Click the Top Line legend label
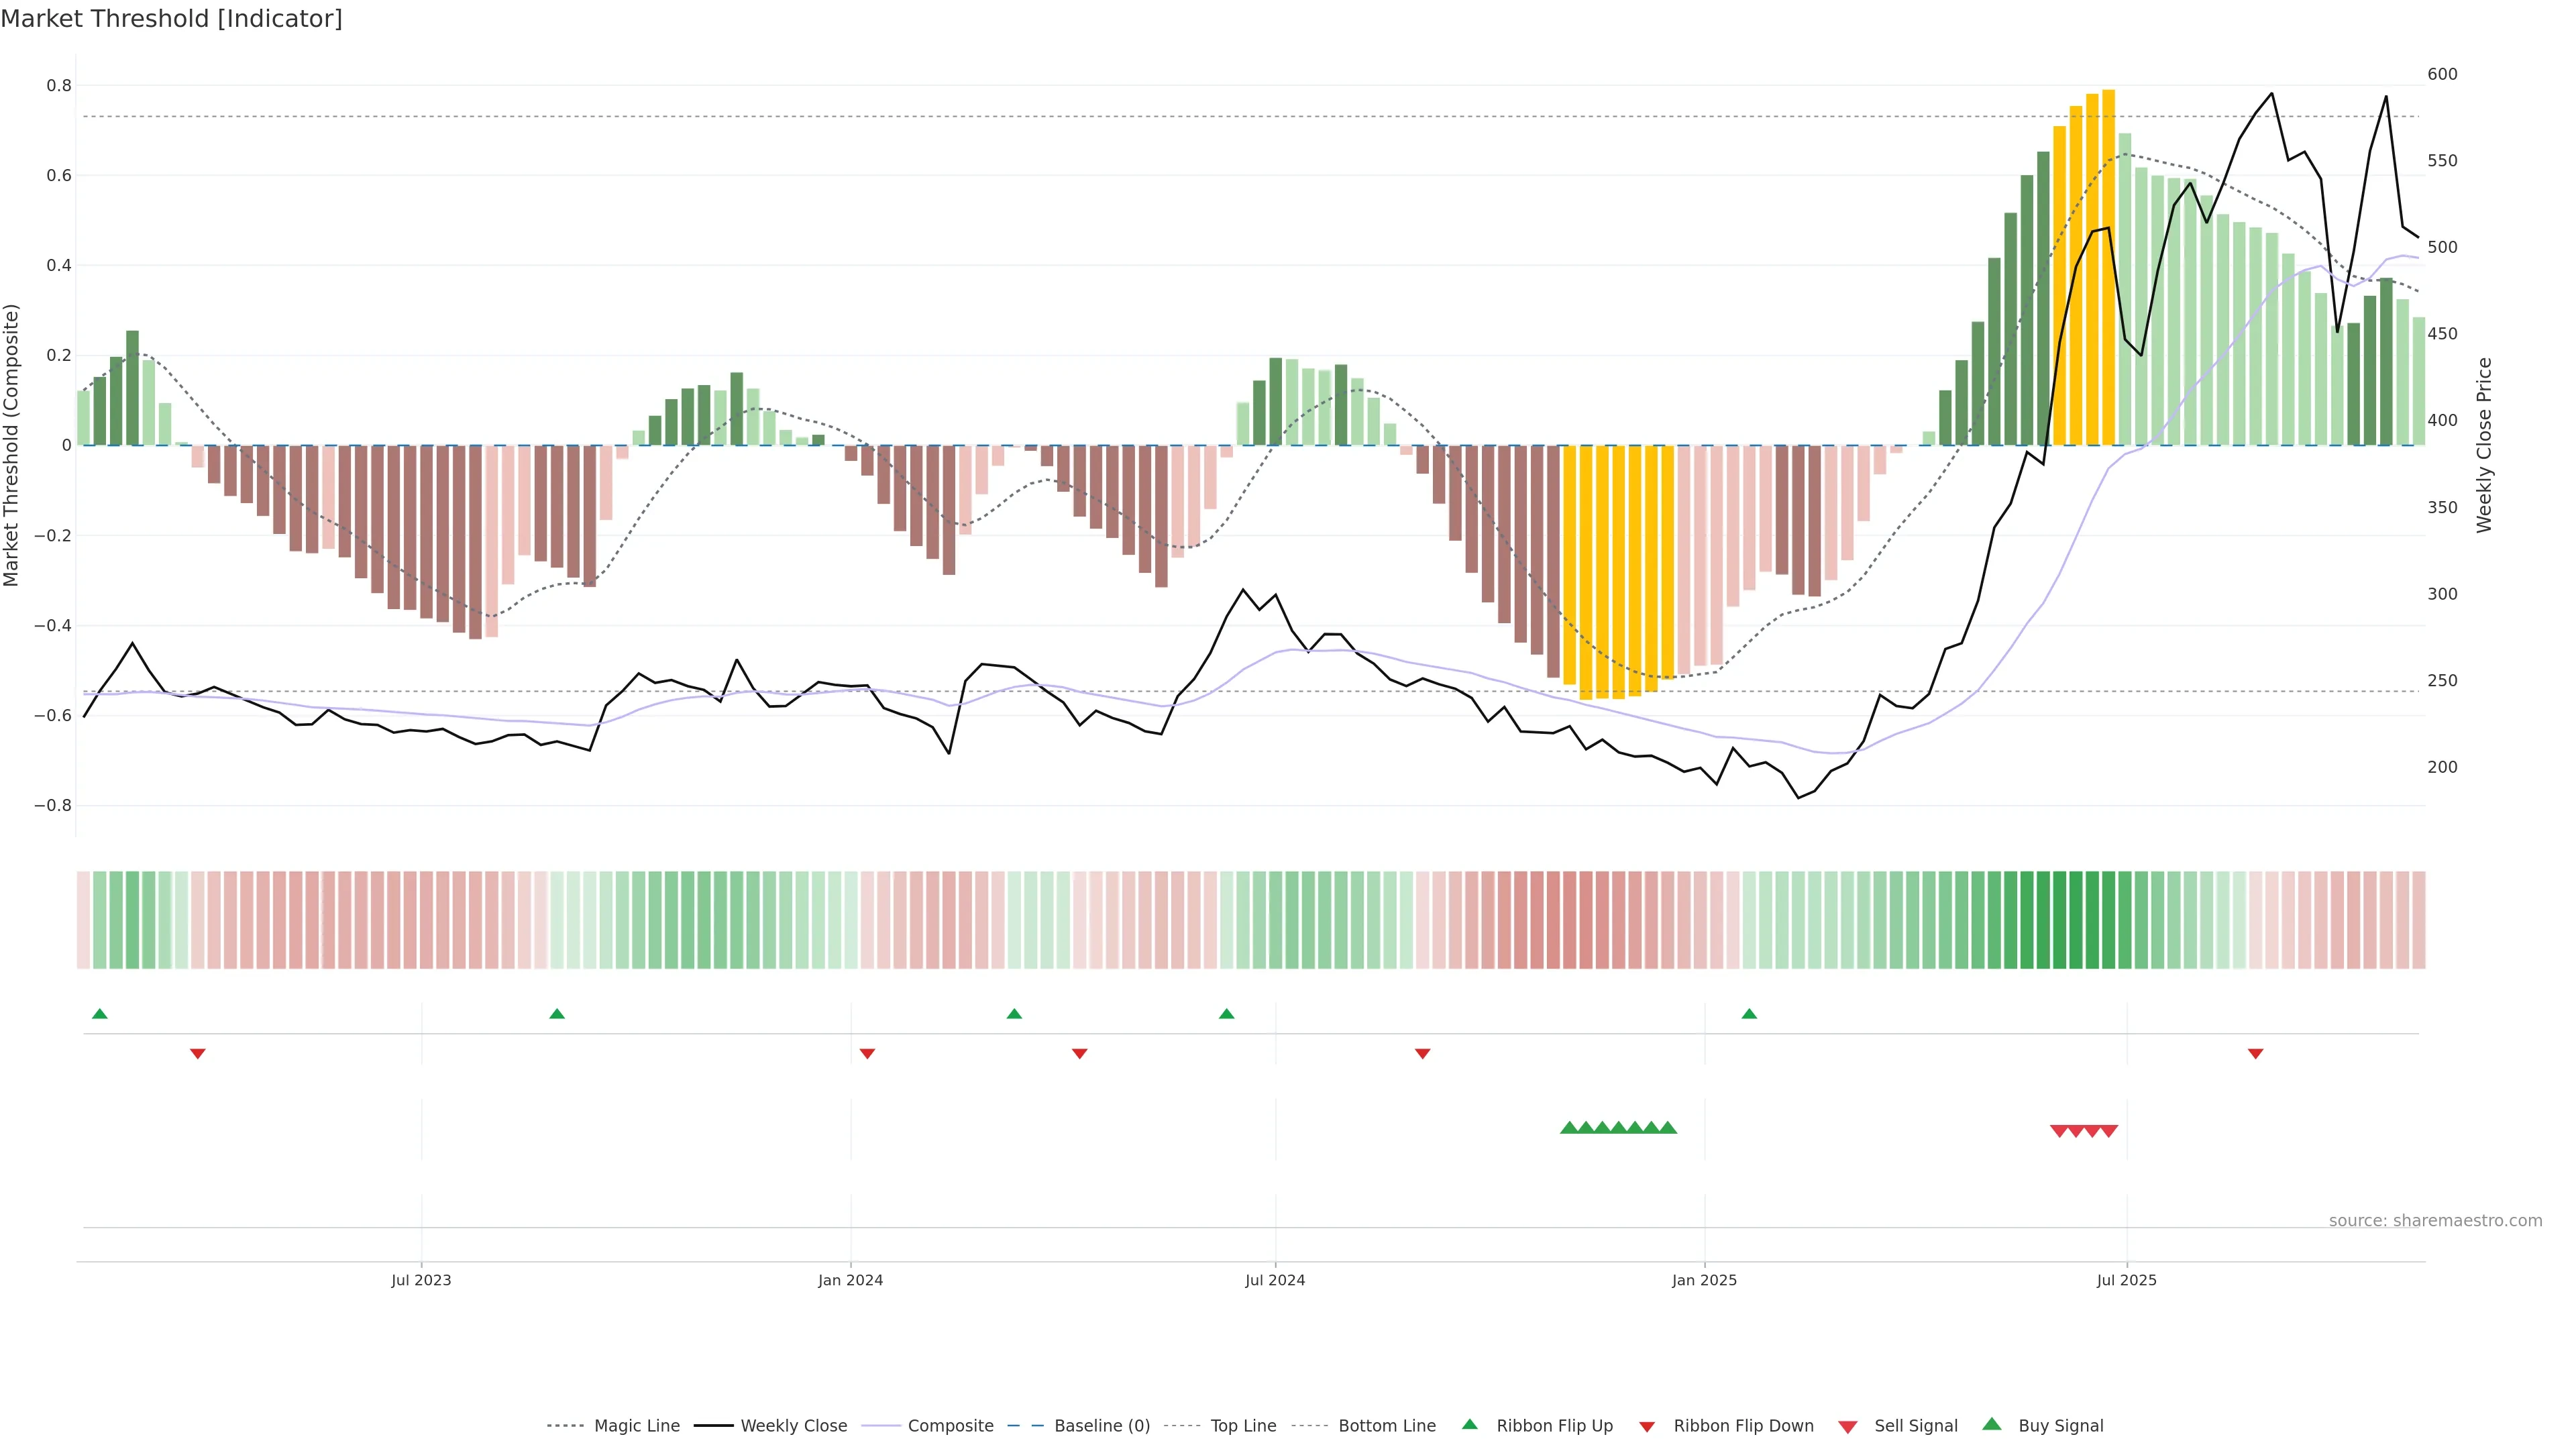Viewport: 2576px width, 1449px height. pos(1243,1426)
